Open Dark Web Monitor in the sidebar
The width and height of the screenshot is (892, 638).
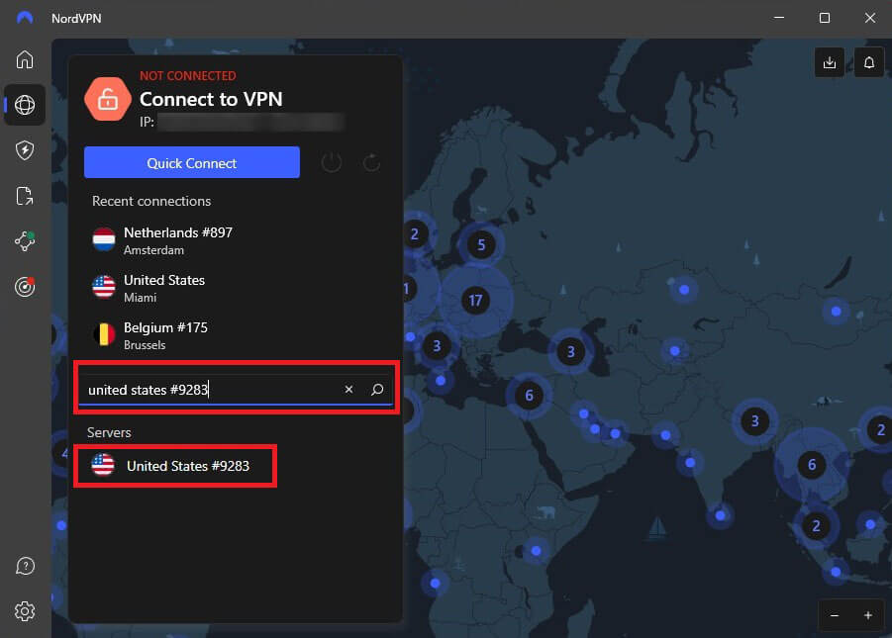25,287
